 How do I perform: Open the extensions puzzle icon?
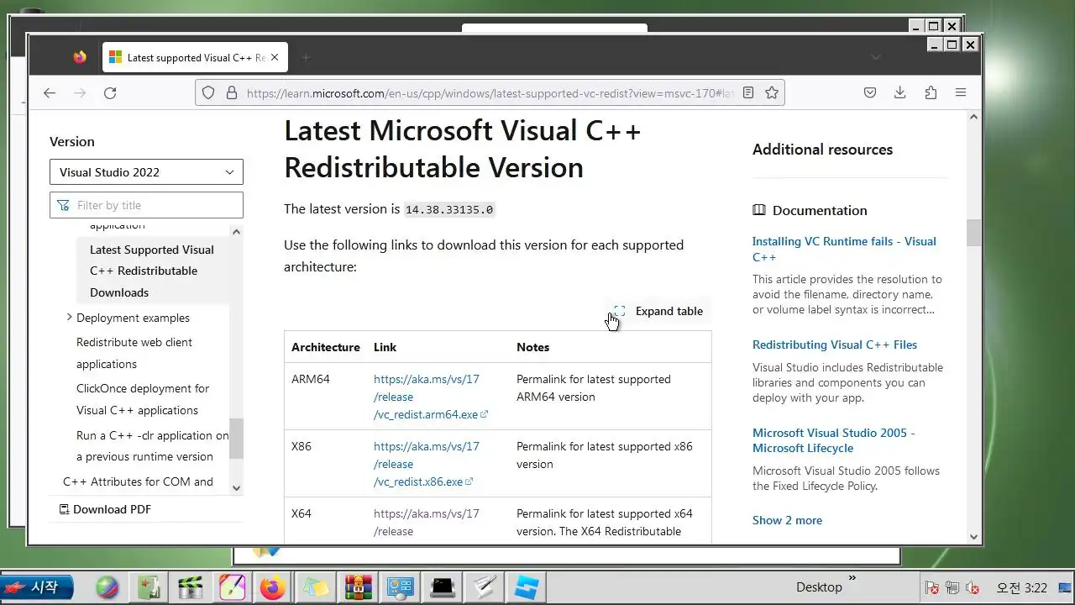tap(931, 93)
